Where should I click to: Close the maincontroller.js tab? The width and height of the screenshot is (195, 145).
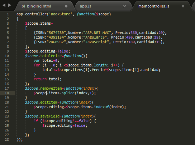pyautogui.click(x=183, y=6)
